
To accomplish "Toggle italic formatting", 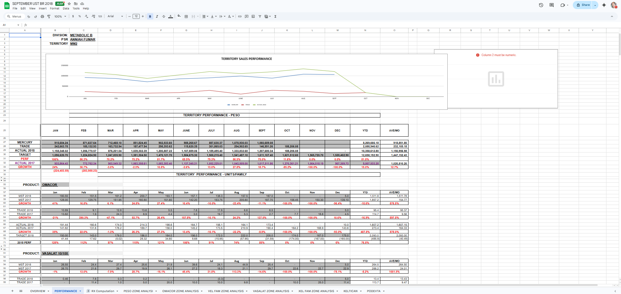I will pos(157,17).
